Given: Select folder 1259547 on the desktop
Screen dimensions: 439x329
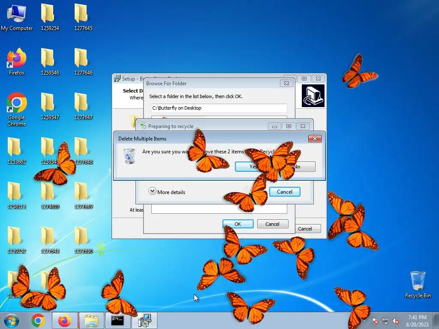Looking at the screenshot, I should [50, 106].
